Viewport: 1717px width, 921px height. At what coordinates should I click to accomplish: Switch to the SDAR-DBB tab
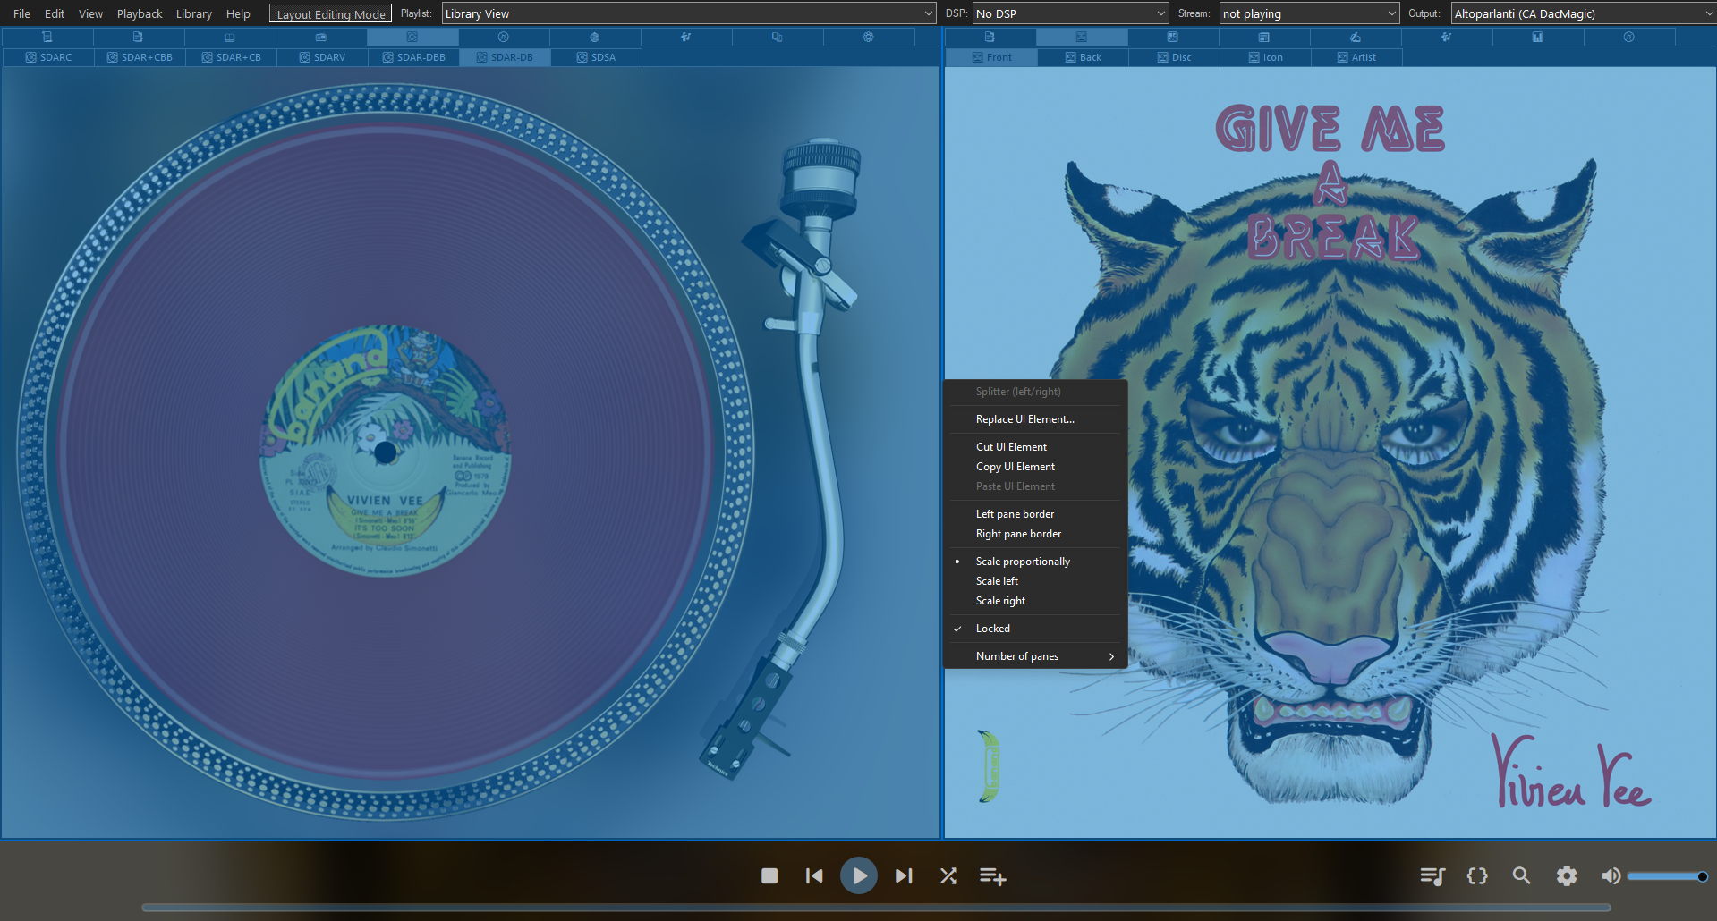tap(413, 57)
